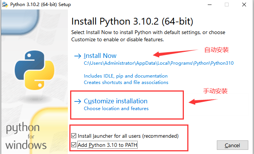The width and height of the screenshot is (254, 154).
Task: Click the Python installer icon in title bar
Action: click(5, 5)
